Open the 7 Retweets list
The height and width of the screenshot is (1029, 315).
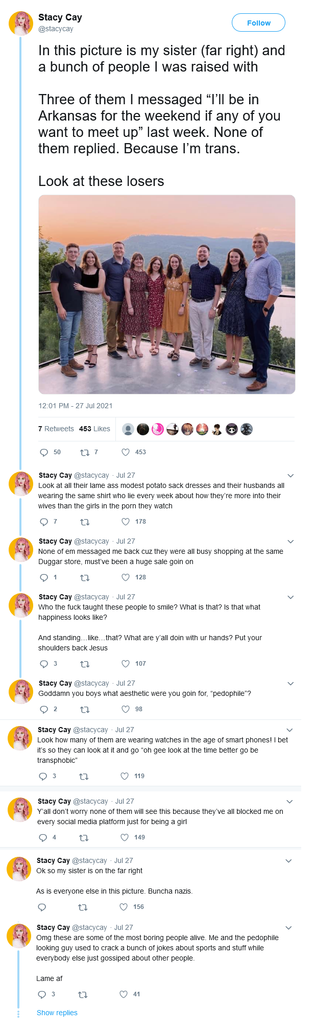pos(56,429)
